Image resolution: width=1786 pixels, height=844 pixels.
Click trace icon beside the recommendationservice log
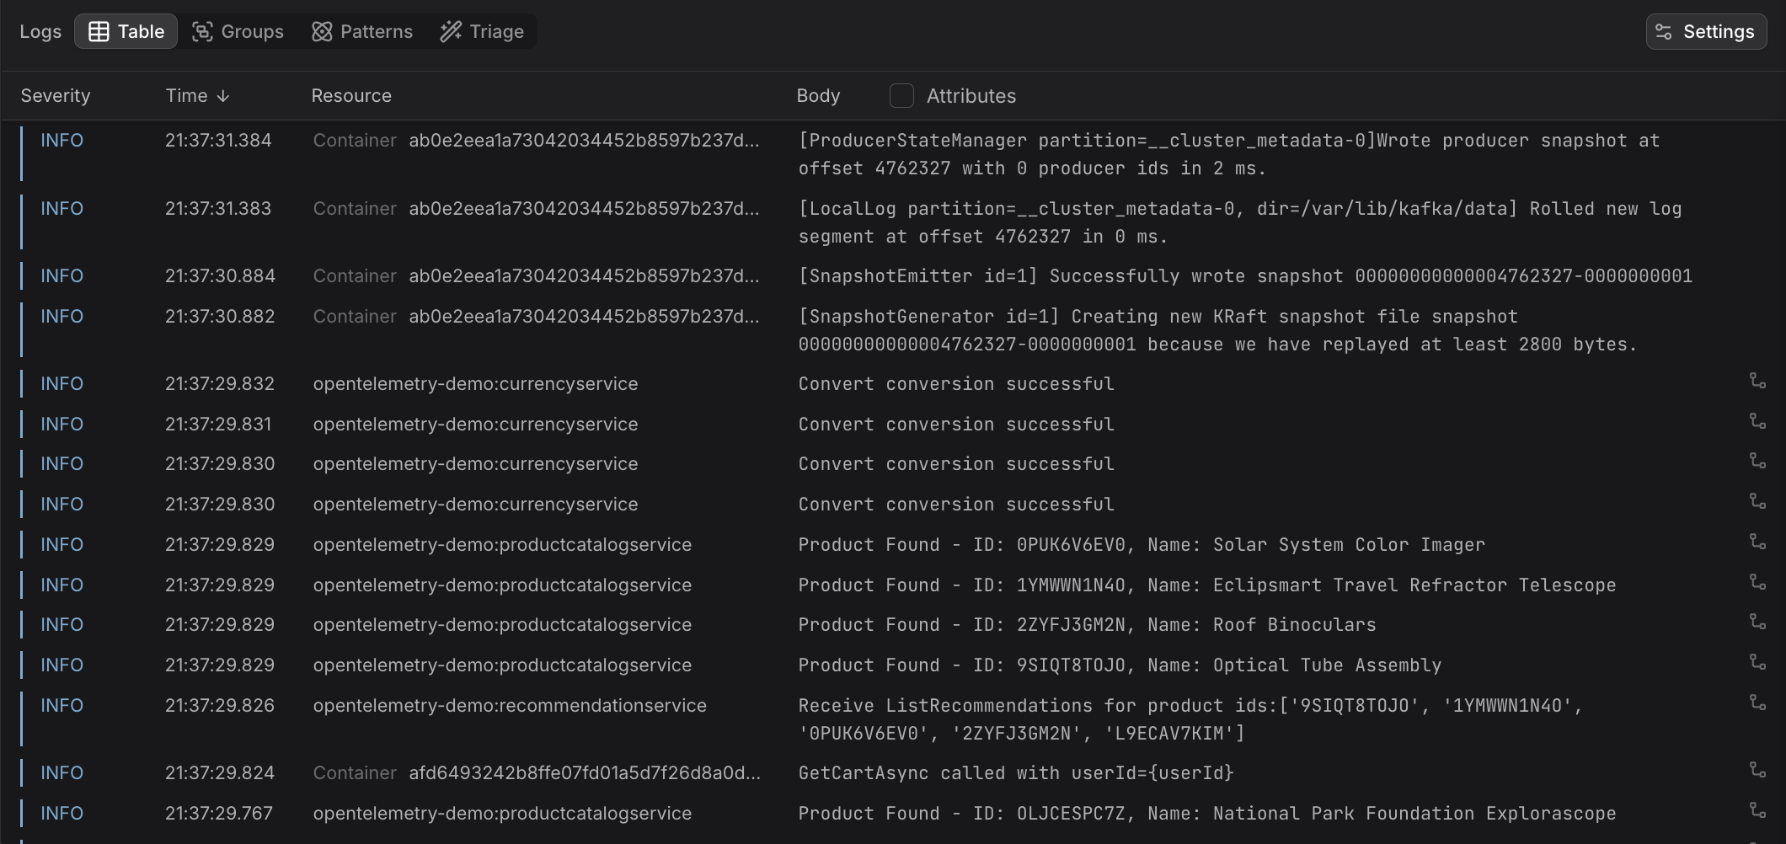(1759, 702)
